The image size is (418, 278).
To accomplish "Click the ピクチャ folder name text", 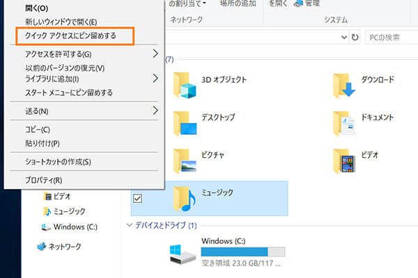I will click(x=212, y=155).
